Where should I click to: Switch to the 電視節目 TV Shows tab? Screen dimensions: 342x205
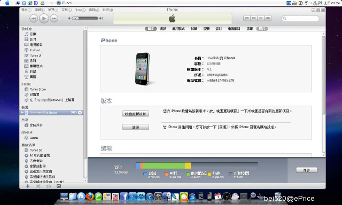pos(234,29)
